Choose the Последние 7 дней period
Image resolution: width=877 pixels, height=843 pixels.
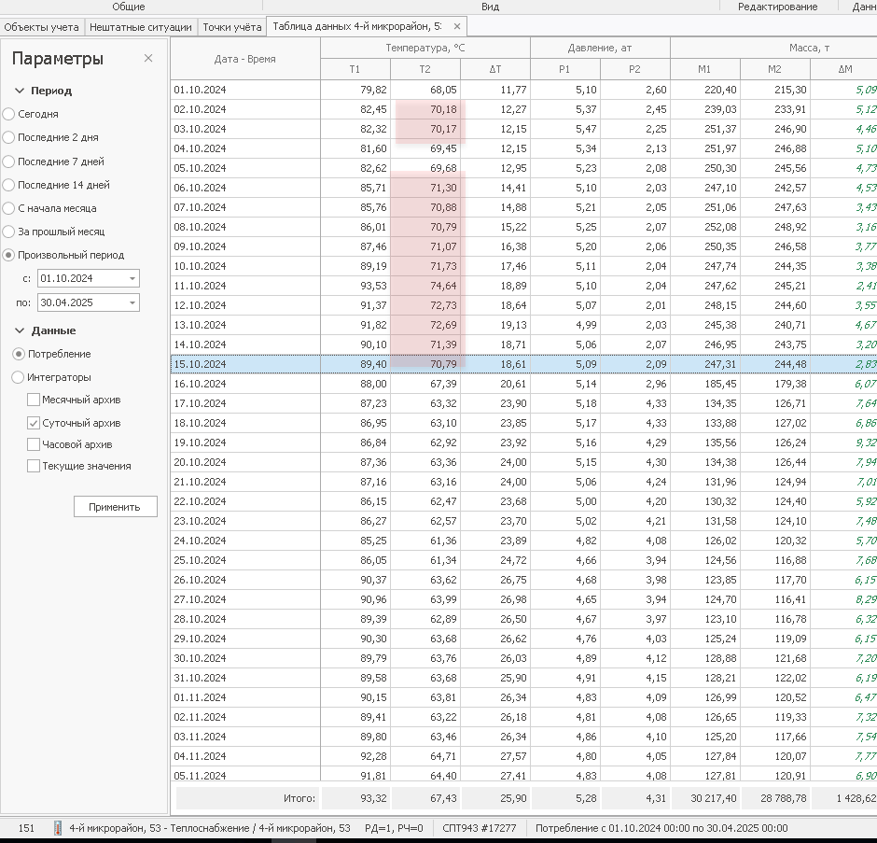tap(9, 162)
